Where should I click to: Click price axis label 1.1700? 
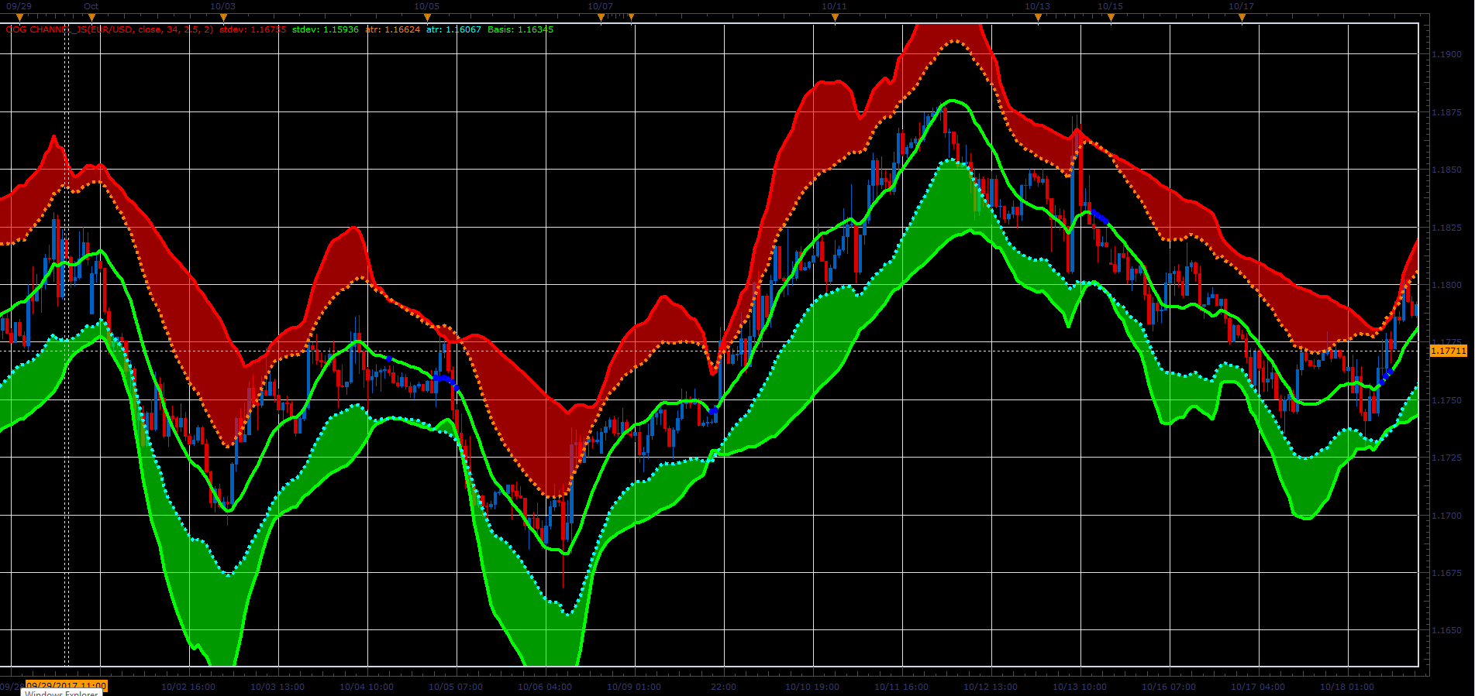(x=1446, y=516)
